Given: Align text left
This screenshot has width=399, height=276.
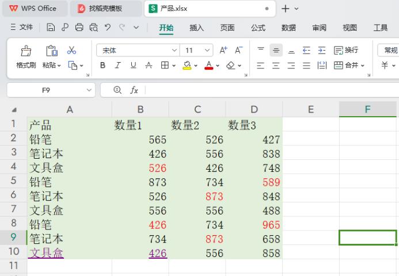Looking at the screenshot, I should (x=260, y=66).
